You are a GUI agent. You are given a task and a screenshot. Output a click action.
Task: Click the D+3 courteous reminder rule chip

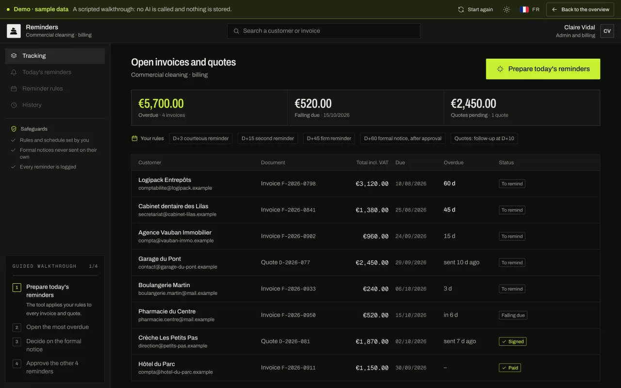coord(201,138)
